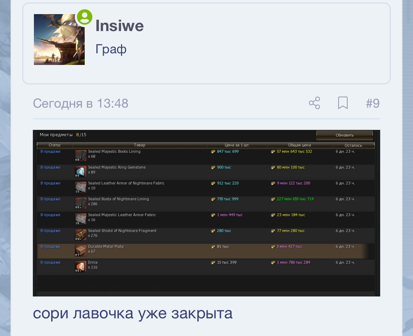Click the Sealed Leather Armor of Nightmare Fabric icon
The width and height of the screenshot is (413, 336).
click(x=80, y=187)
